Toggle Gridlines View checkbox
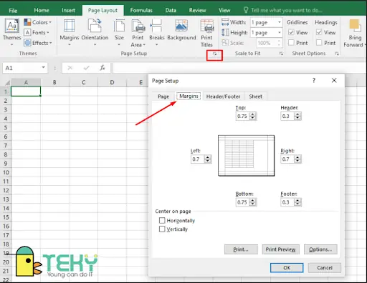Image resolution: width=367 pixels, height=283 pixels. coord(291,32)
